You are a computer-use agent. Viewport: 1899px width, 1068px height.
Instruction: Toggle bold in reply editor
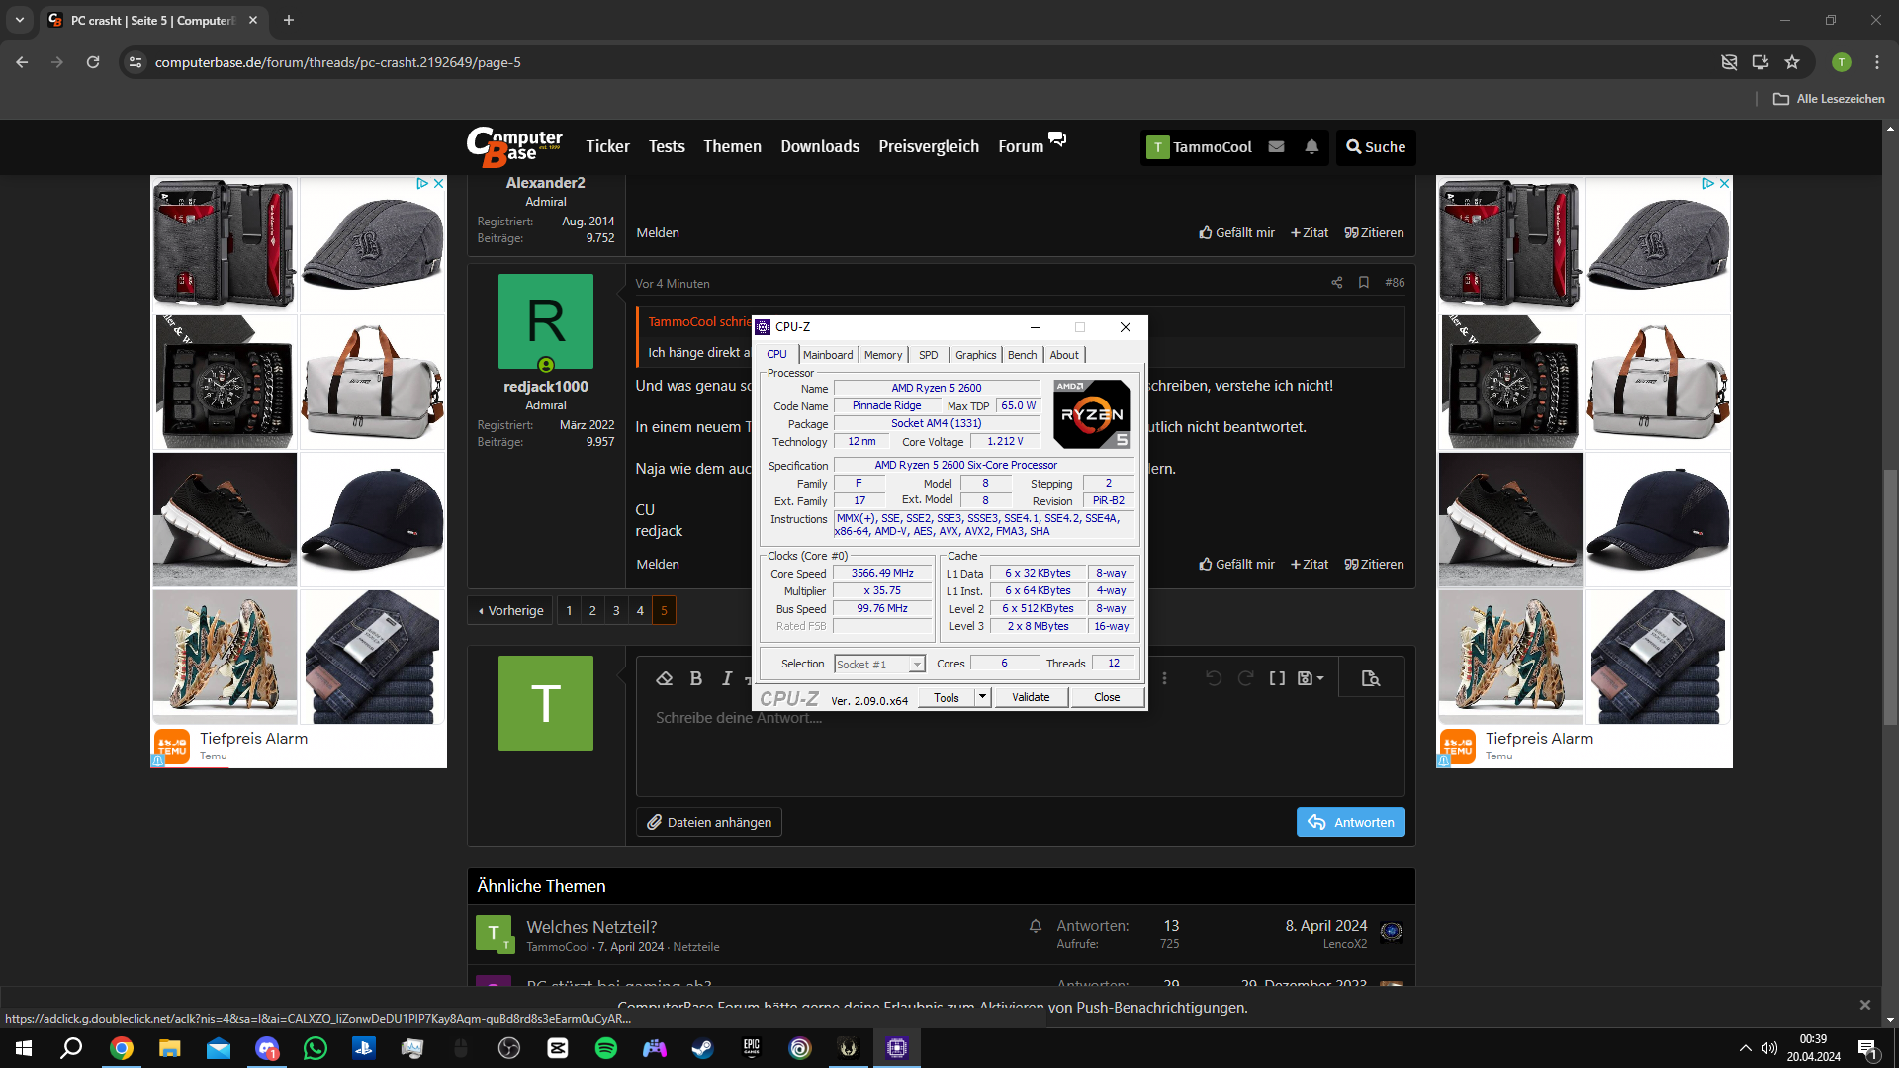click(696, 678)
